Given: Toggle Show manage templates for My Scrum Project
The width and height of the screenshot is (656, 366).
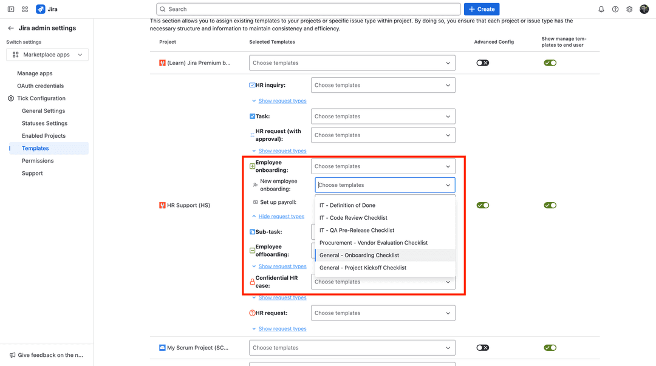Looking at the screenshot, I should tap(550, 347).
